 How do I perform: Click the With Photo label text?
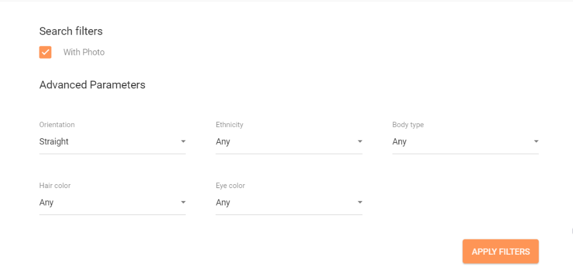pos(84,52)
